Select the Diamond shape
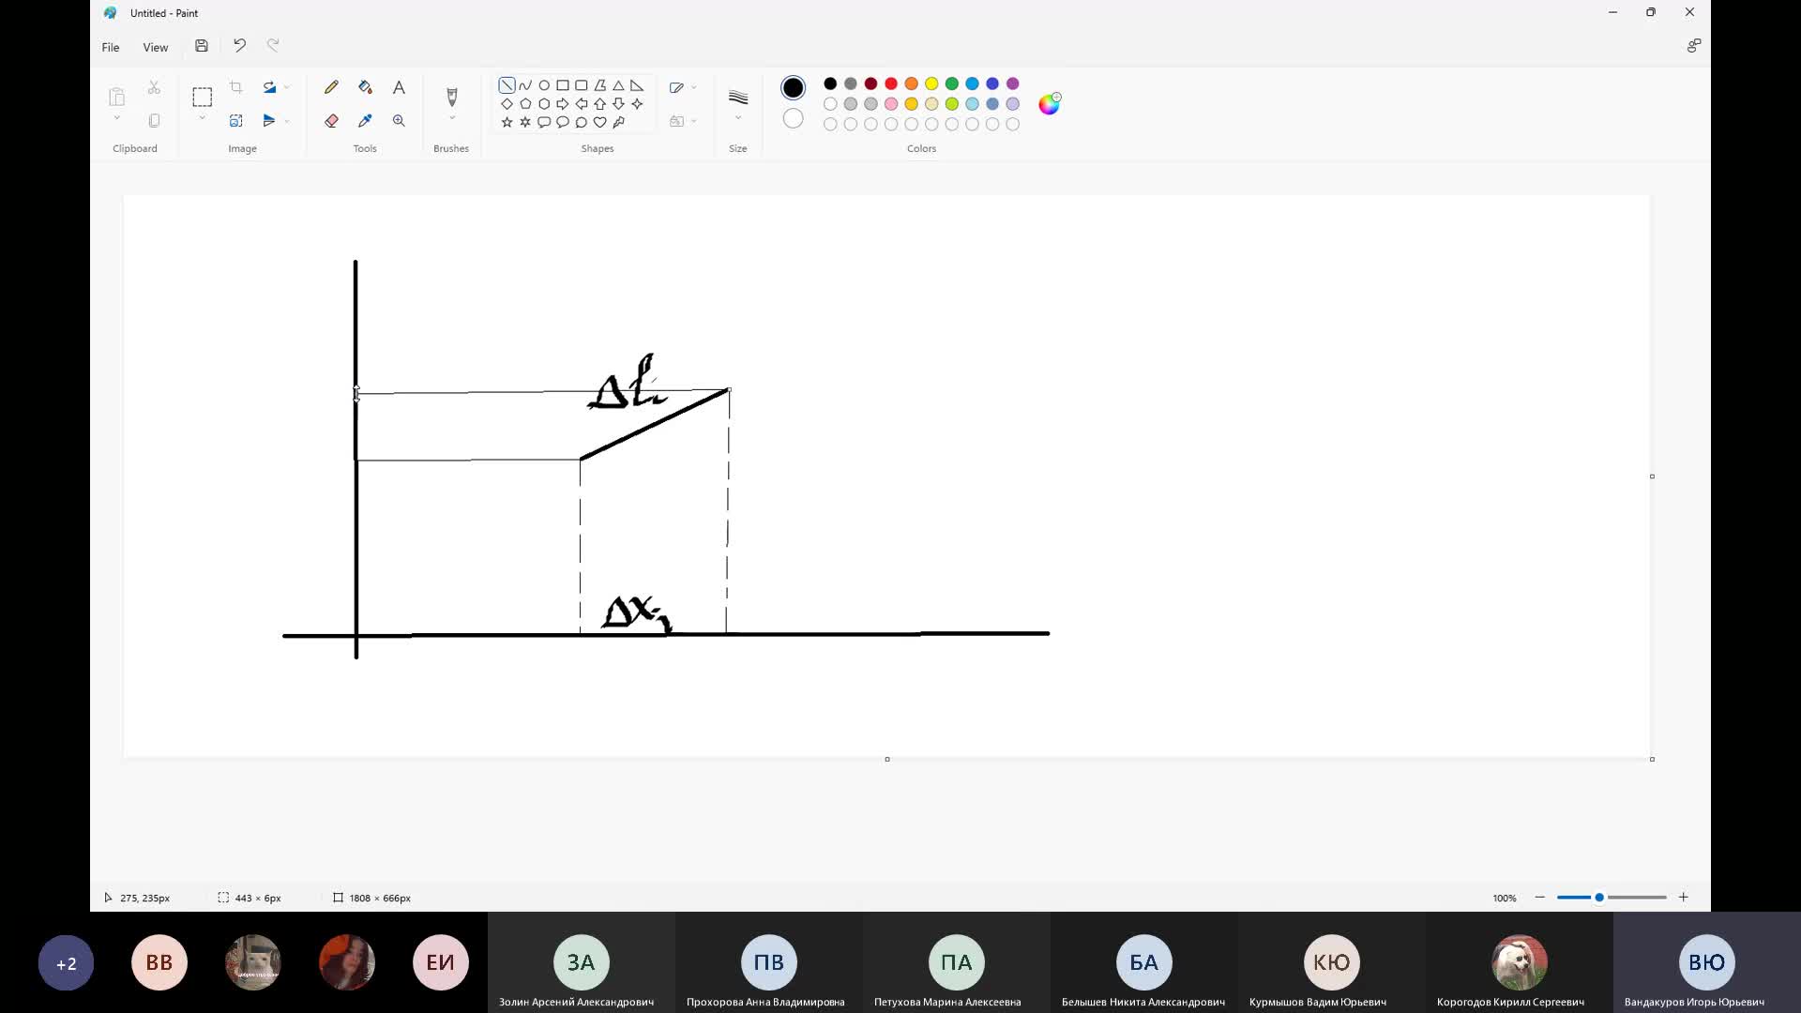 pyautogui.click(x=507, y=104)
